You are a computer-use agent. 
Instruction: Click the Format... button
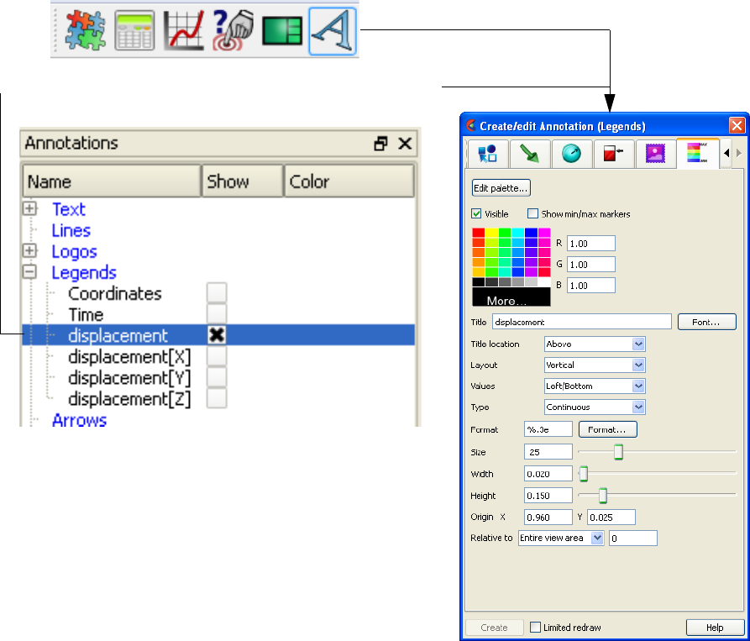tap(607, 429)
